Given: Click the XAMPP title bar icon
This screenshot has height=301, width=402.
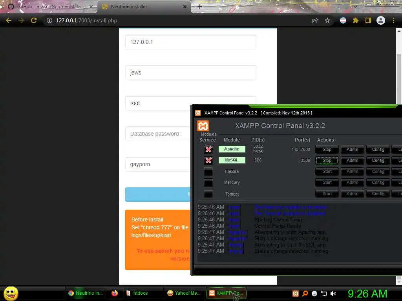Looking at the screenshot, I should coord(198,113).
